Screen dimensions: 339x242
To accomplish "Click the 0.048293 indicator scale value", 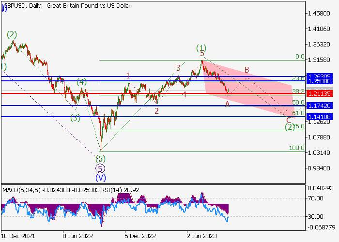I will pyautogui.click(x=321, y=188).
